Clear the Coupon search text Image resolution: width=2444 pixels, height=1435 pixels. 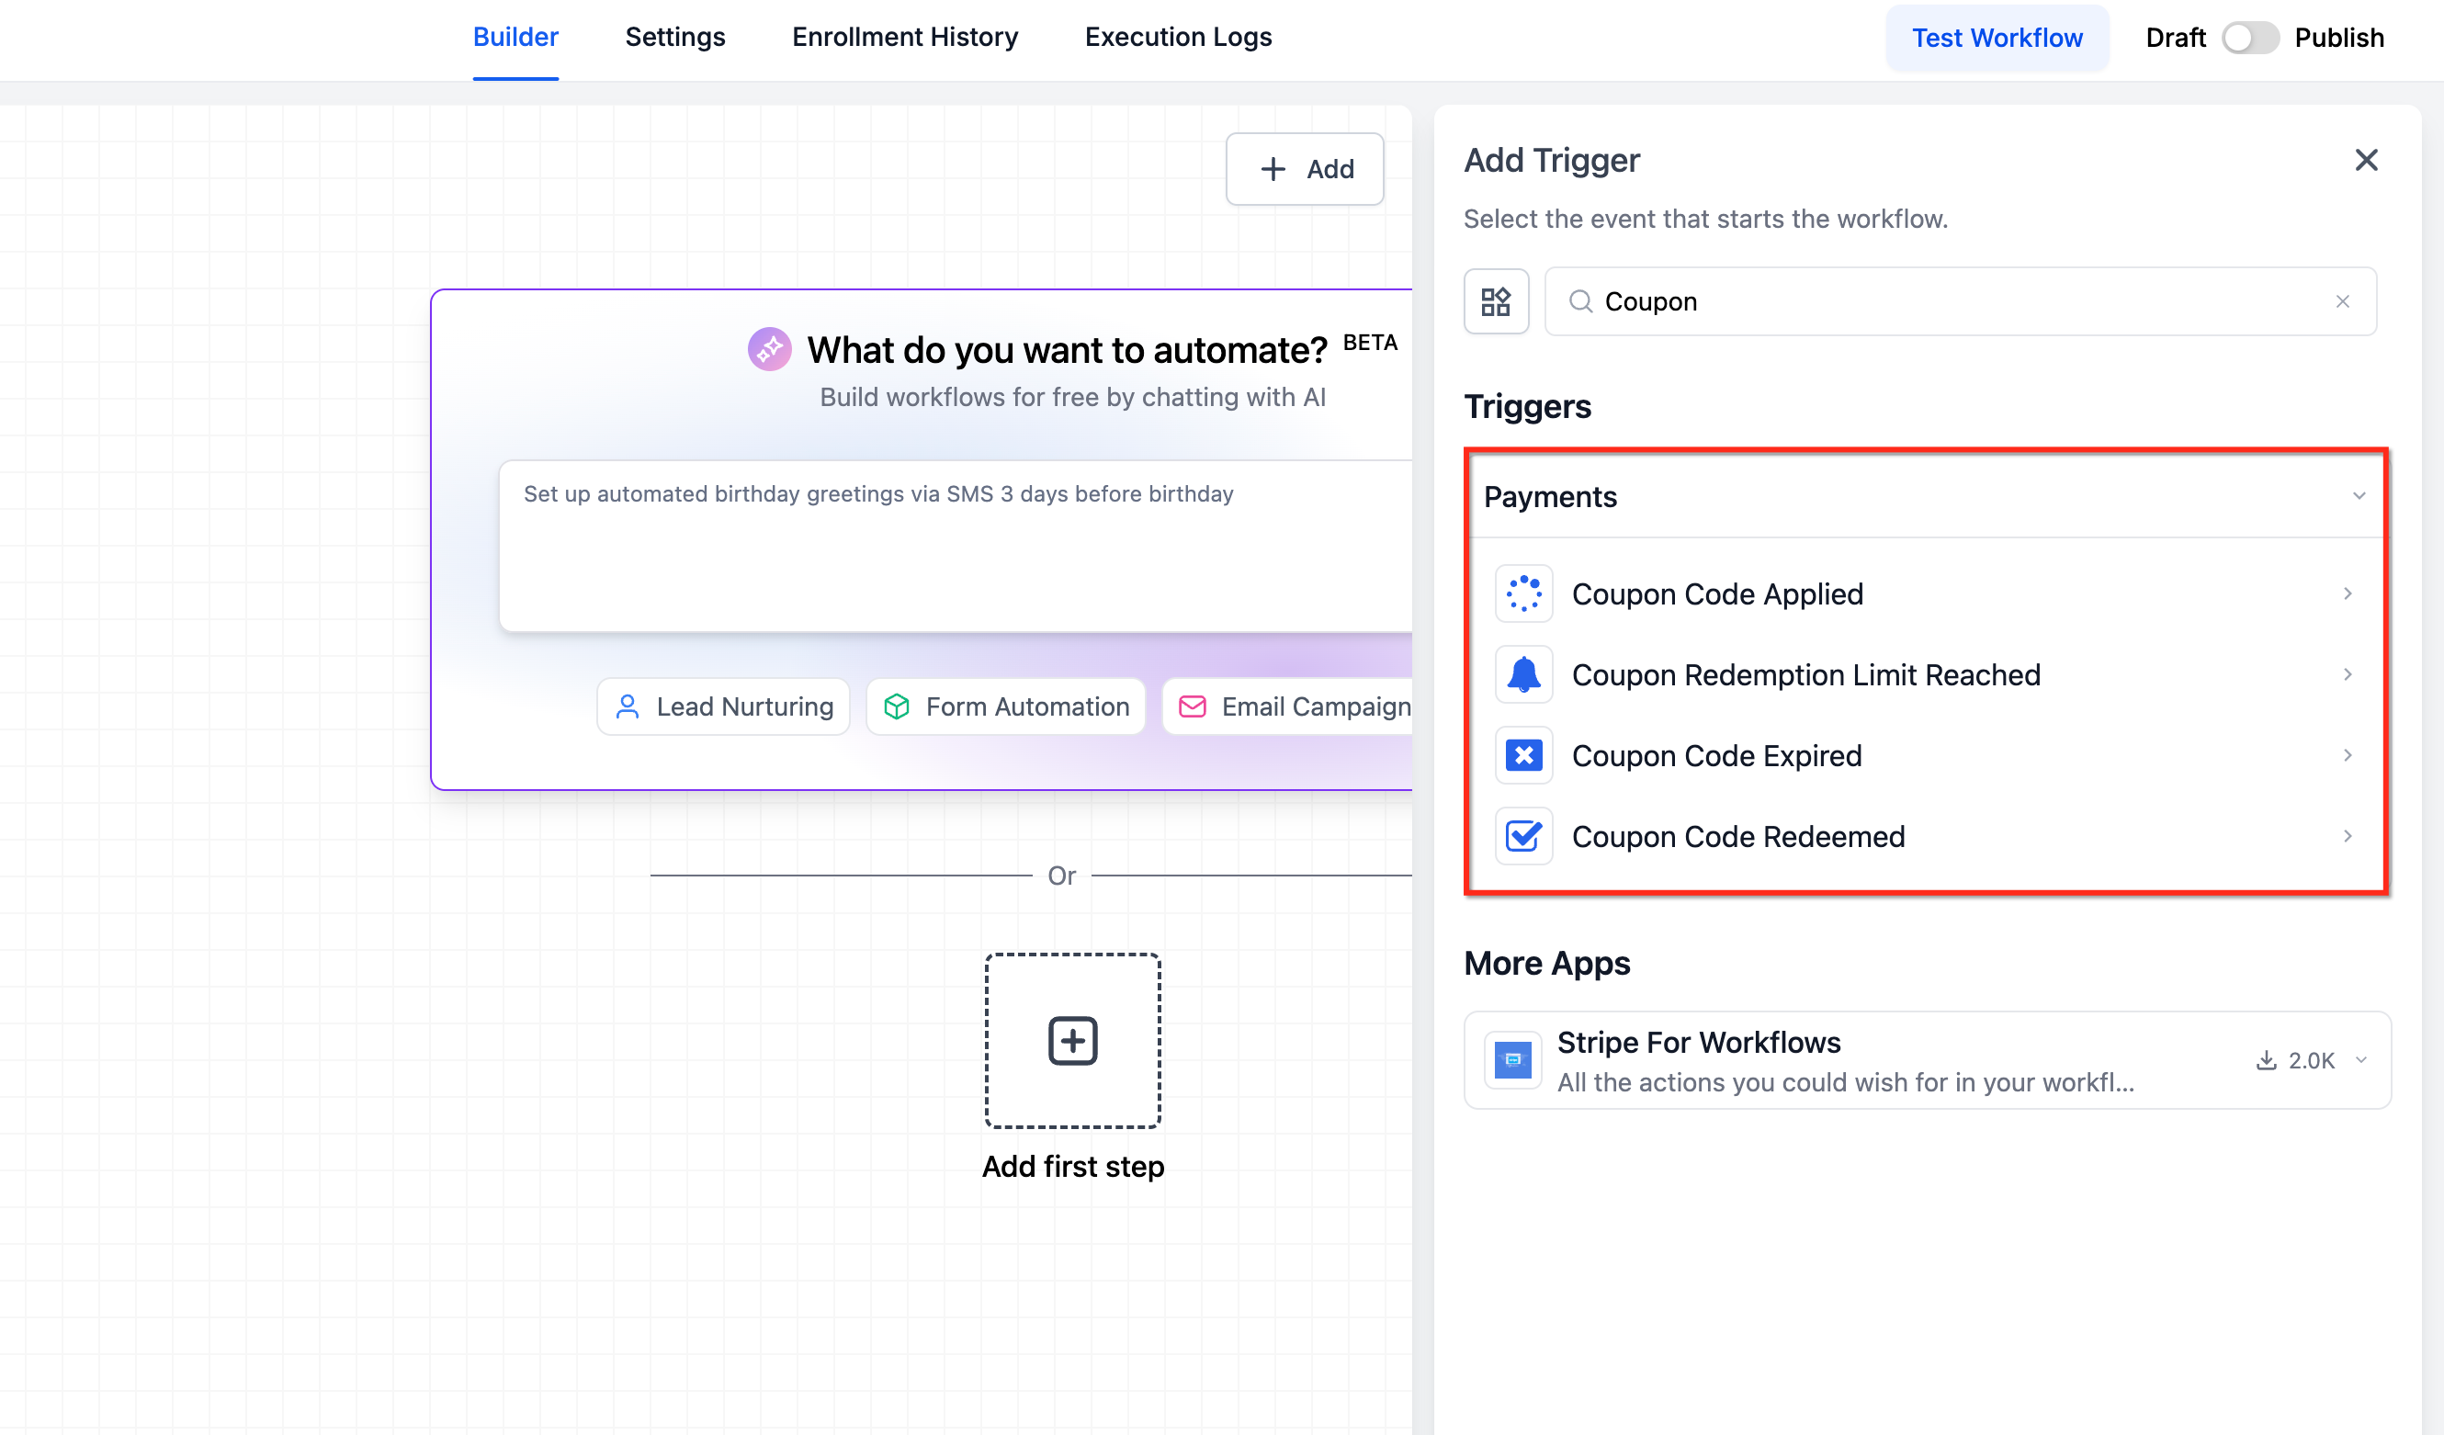(x=2342, y=301)
